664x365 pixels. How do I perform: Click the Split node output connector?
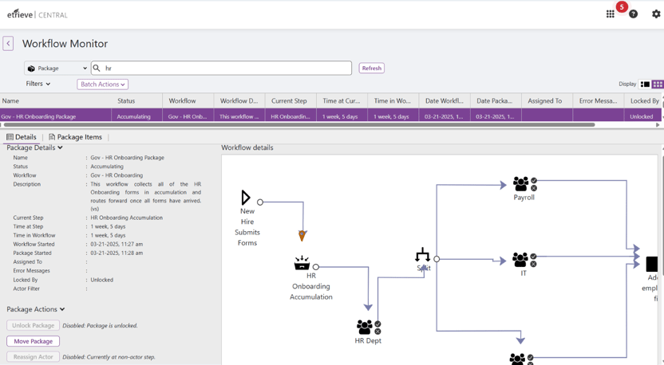click(x=437, y=259)
